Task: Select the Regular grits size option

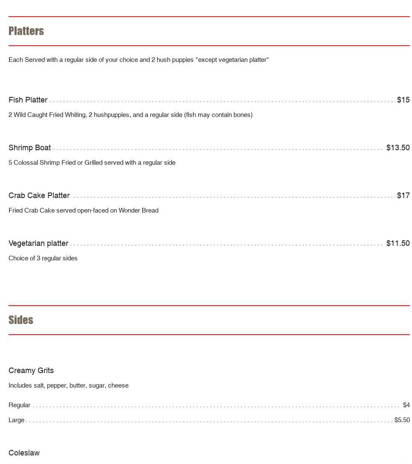Action: pyautogui.click(x=20, y=405)
